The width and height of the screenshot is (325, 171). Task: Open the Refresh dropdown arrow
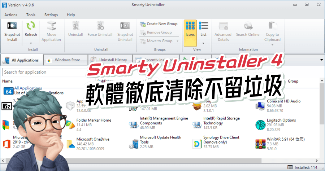31,43
